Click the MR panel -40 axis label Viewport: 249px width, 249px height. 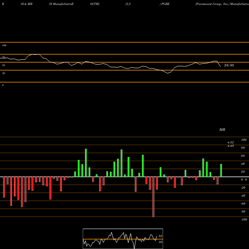(243, 196)
